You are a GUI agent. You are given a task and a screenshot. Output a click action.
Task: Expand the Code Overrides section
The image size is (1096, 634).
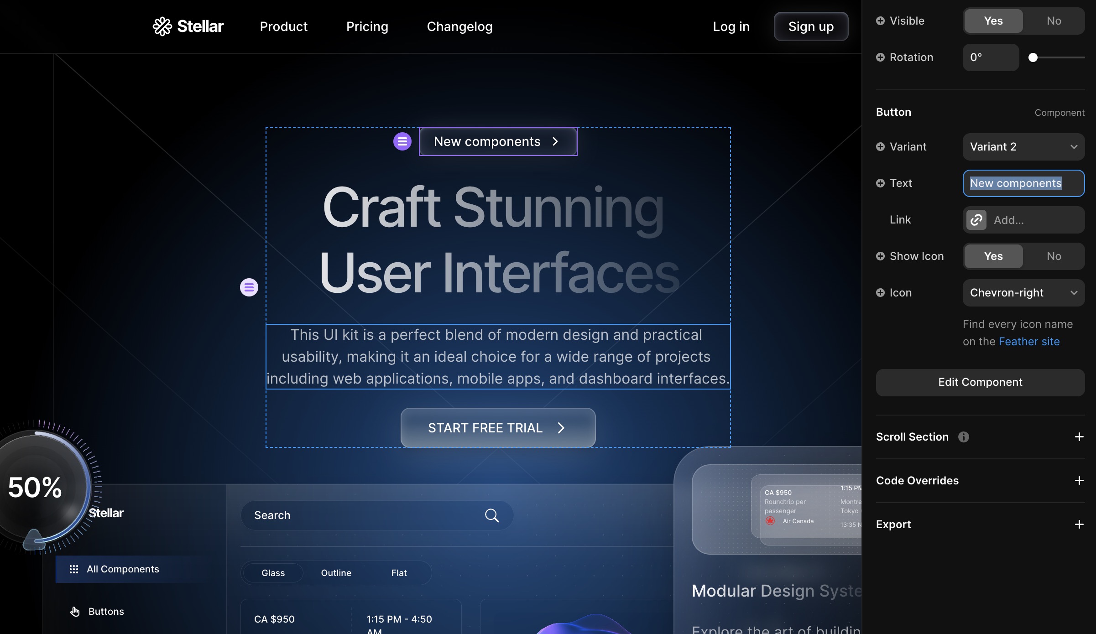1079,480
